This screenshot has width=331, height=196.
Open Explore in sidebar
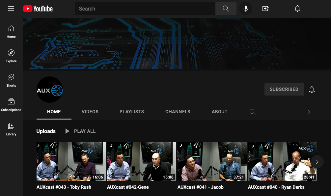[x=11, y=56]
